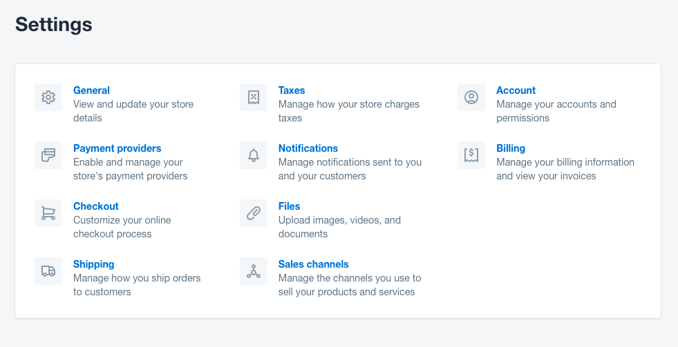The height and width of the screenshot is (347, 678).
Task: Go to Checkout settings
Action: click(95, 206)
